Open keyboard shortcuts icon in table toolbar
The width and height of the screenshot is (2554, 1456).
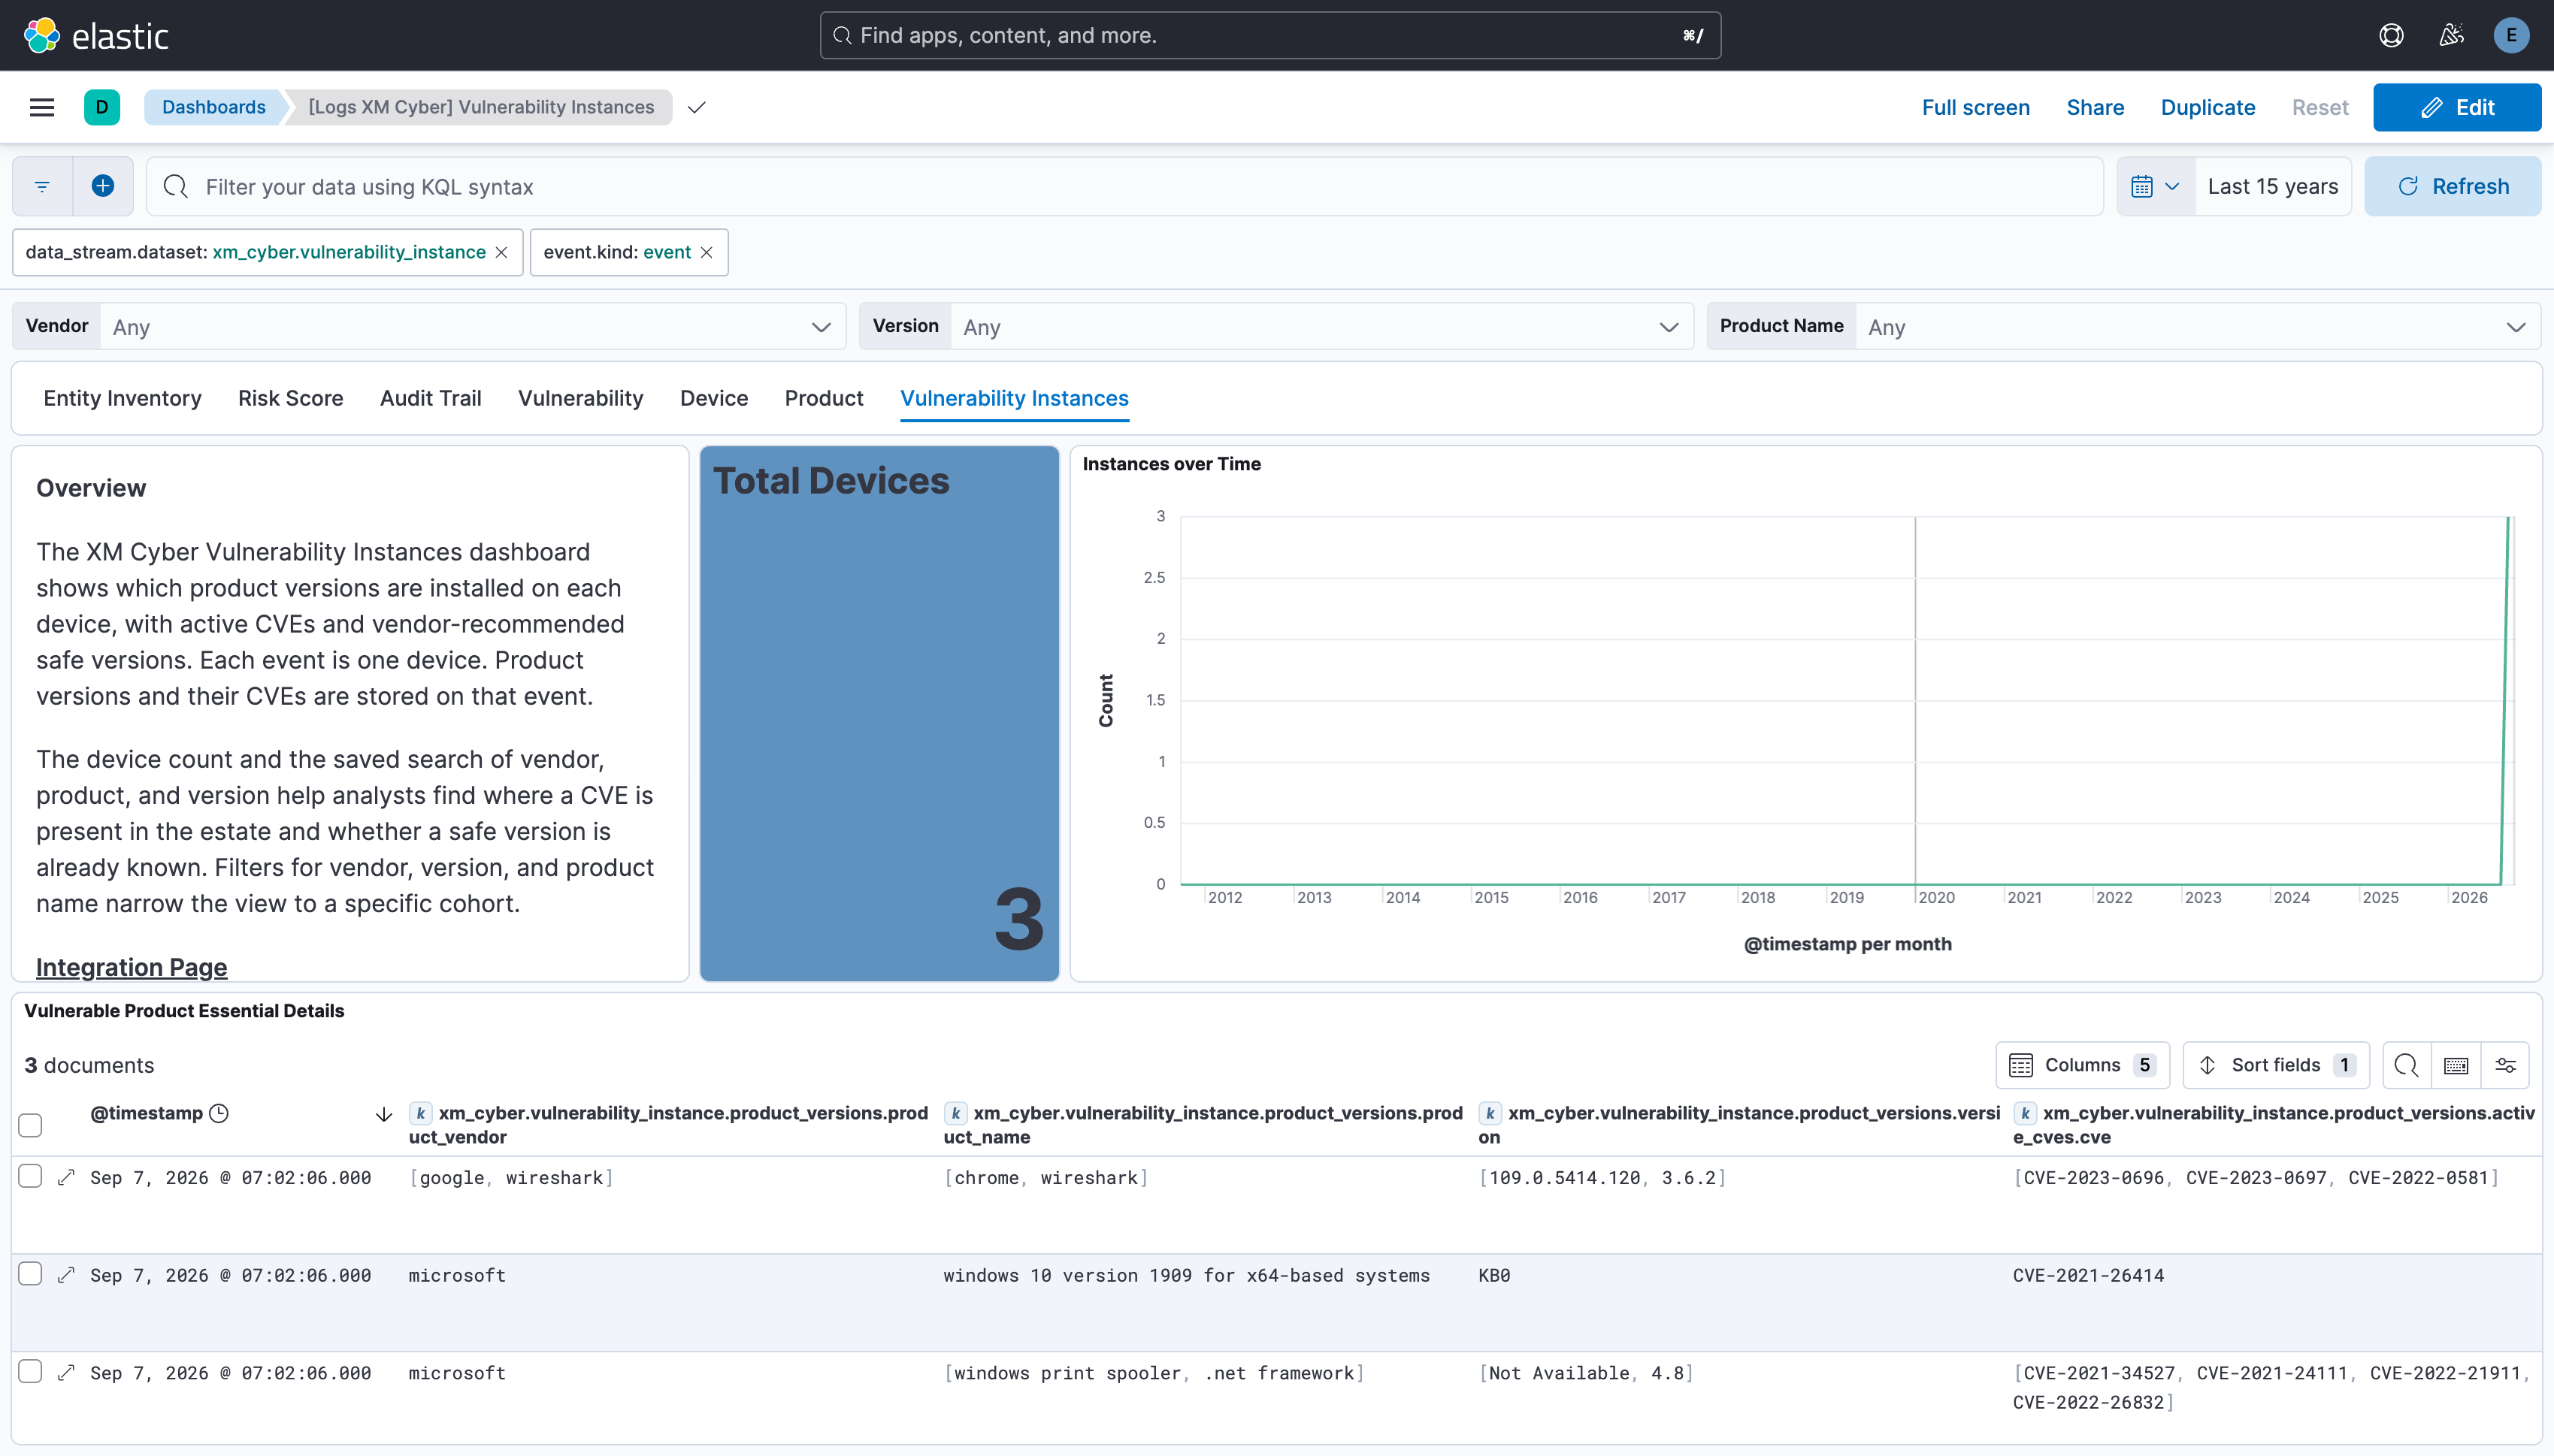[x=2456, y=1065]
